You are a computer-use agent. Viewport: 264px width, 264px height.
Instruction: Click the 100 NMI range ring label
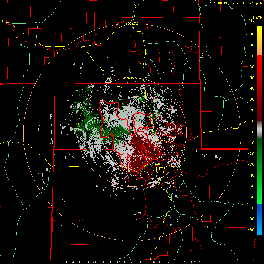[x=132, y=23]
